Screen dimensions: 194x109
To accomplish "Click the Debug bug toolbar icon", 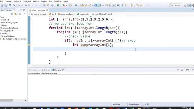I will point(52,5).
